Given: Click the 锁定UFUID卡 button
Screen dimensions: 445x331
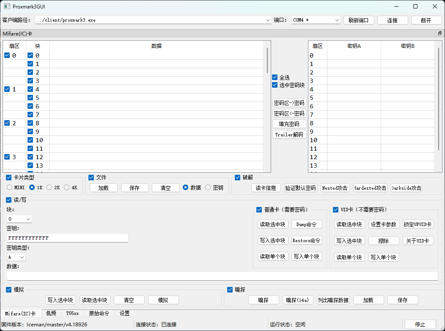Looking at the screenshot, I should pyautogui.click(x=418, y=224).
